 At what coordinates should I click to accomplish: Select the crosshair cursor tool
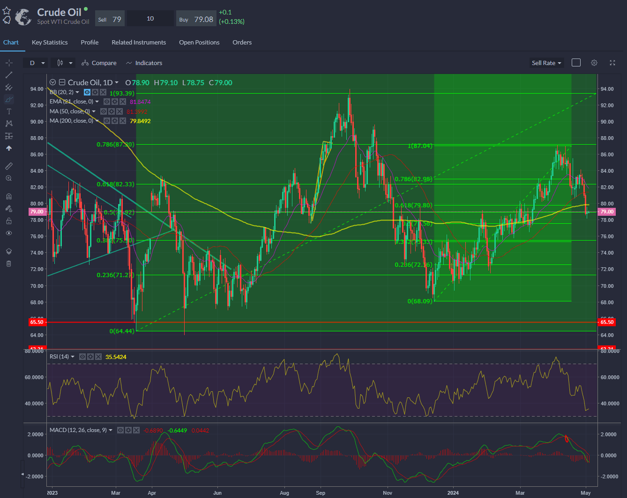coord(8,63)
